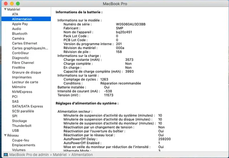Open the SAS entry

click(15, 101)
